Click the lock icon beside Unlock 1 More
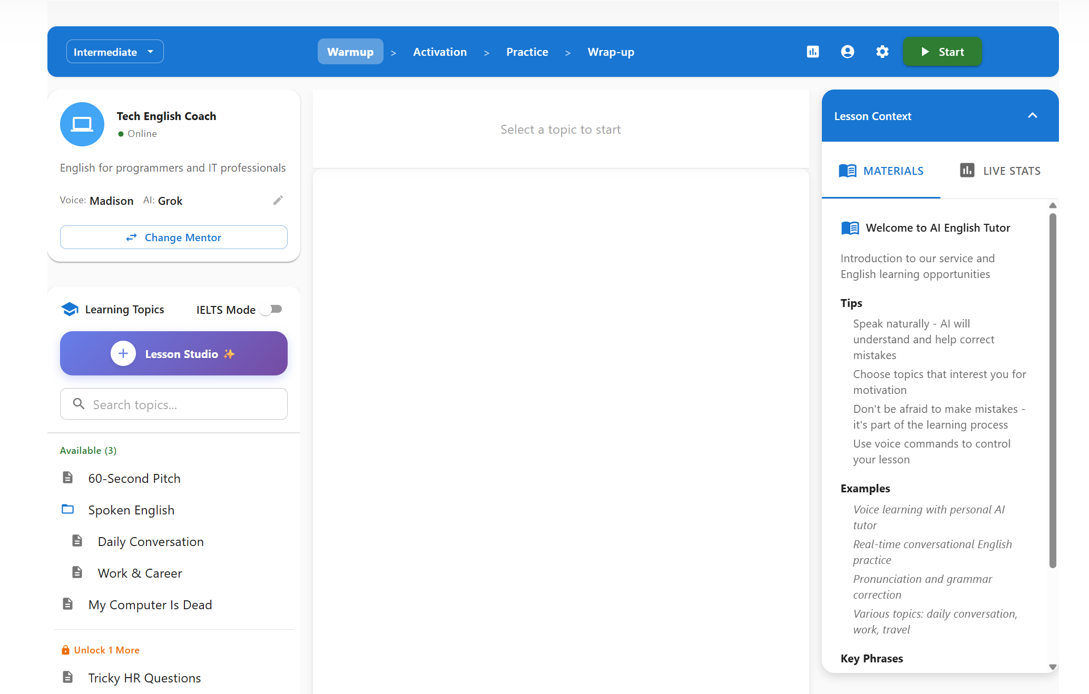The width and height of the screenshot is (1089, 694). pos(65,650)
